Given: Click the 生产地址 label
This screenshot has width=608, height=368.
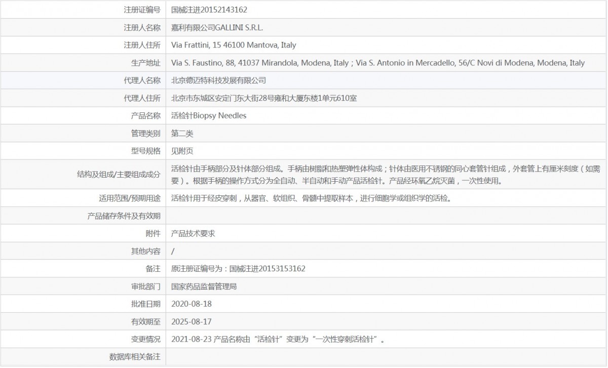Looking at the screenshot, I should coord(145,63).
